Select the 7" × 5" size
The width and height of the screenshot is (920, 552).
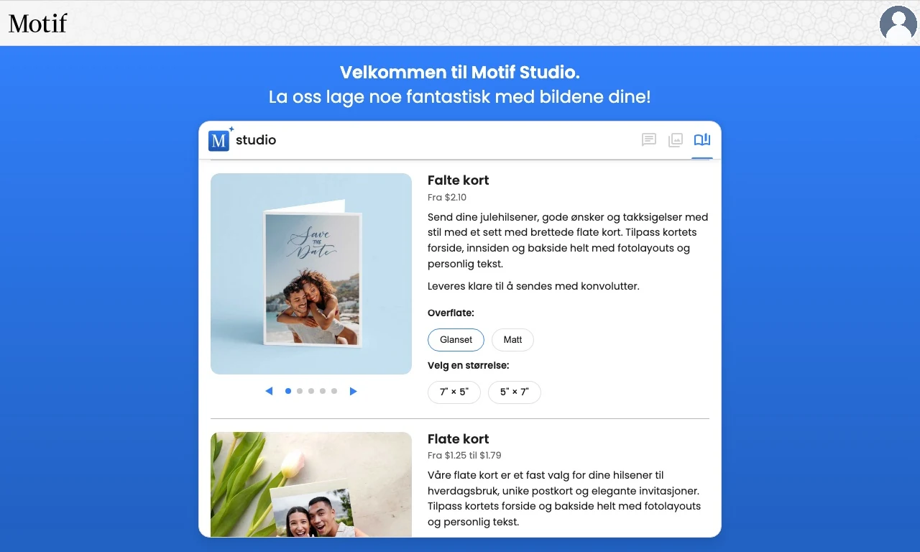pyautogui.click(x=454, y=392)
